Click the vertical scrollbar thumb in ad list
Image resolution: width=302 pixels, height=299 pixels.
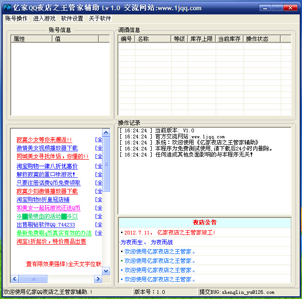(106, 164)
